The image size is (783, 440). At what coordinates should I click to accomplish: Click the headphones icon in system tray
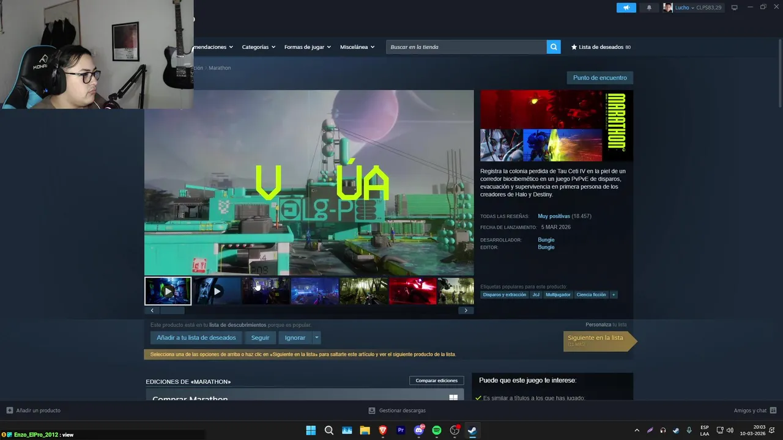[663, 430]
